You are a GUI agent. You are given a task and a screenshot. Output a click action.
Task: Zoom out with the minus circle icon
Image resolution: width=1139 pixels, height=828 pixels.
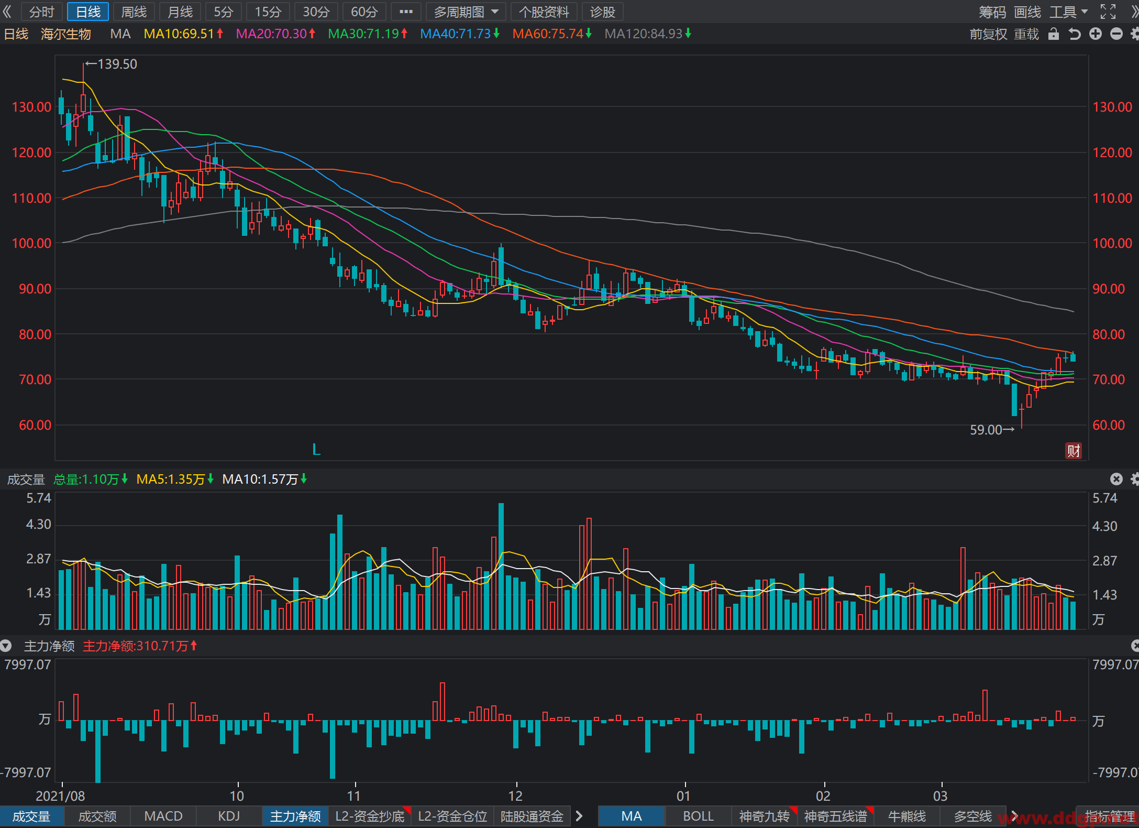(1116, 34)
